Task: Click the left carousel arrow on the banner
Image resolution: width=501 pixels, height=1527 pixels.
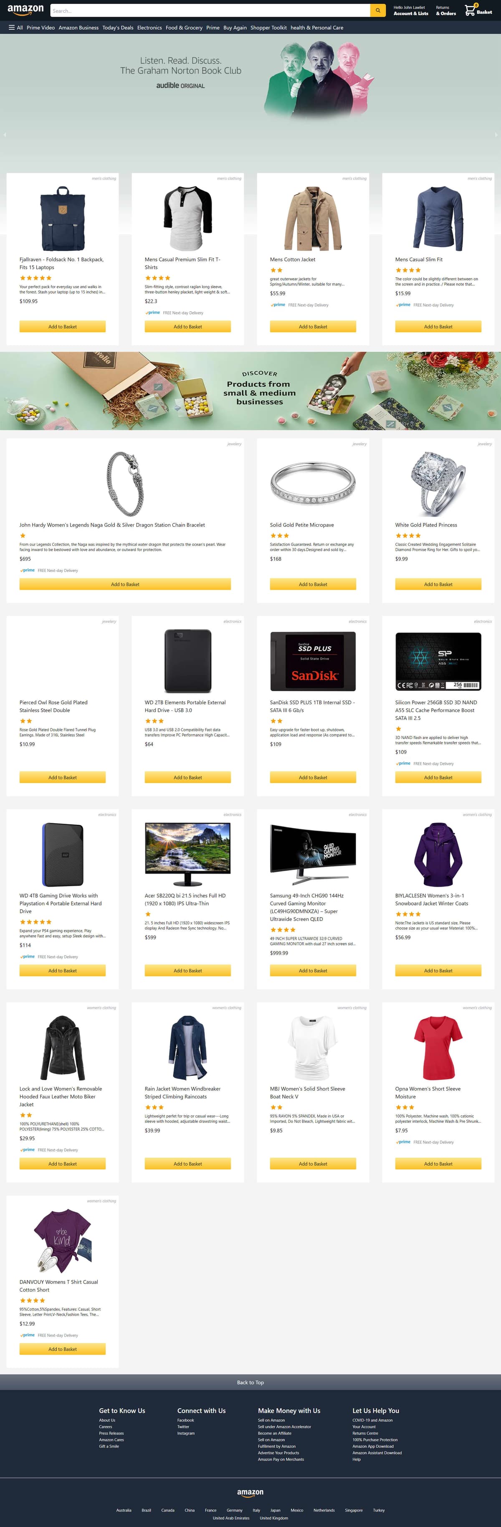Action: tap(4, 134)
